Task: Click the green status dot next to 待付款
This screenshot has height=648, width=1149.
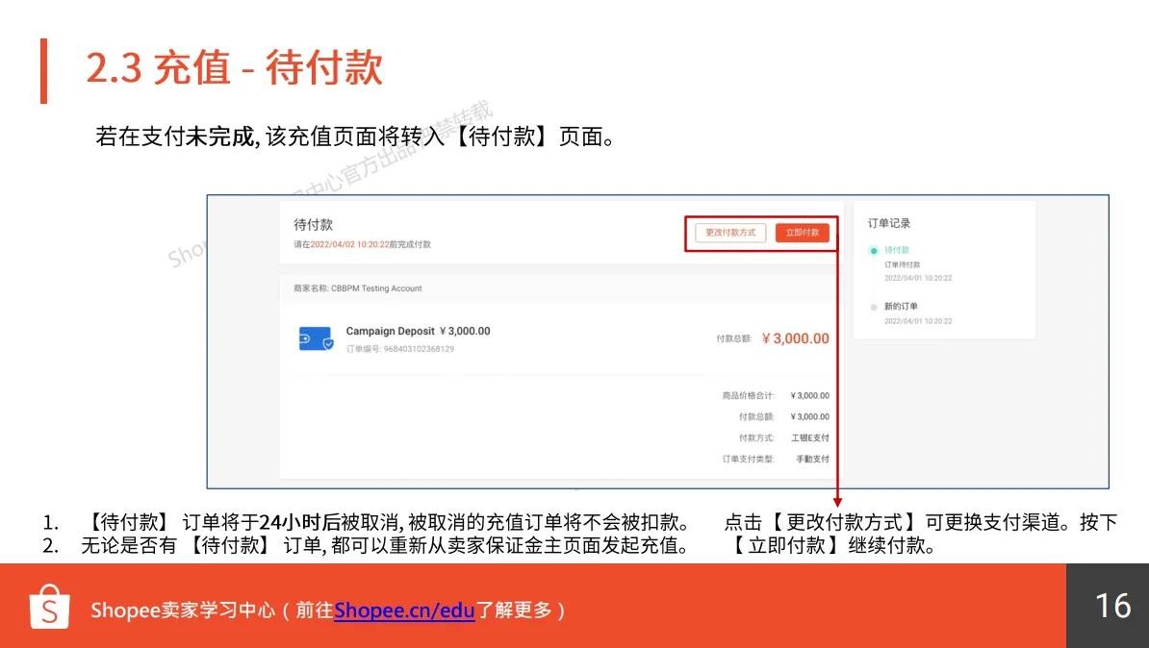Action: click(x=875, y=249)
